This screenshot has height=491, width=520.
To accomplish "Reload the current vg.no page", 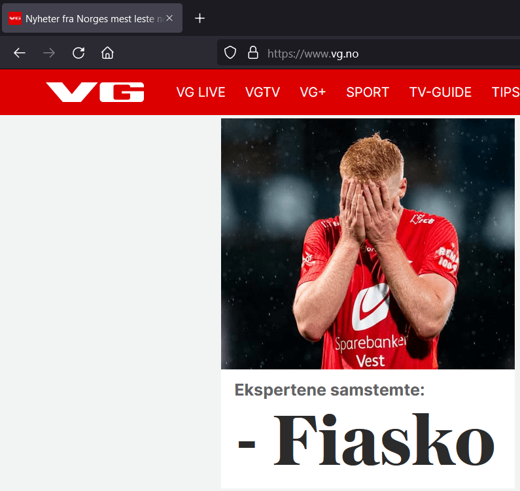I will [x=78, y=53].
